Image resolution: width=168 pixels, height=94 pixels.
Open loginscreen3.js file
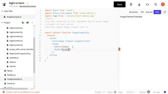click(16, 32)
